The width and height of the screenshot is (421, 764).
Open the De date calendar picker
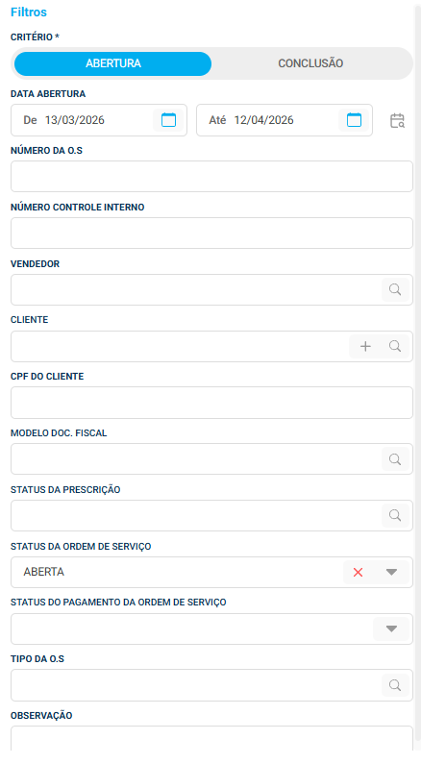coord(168,120)
